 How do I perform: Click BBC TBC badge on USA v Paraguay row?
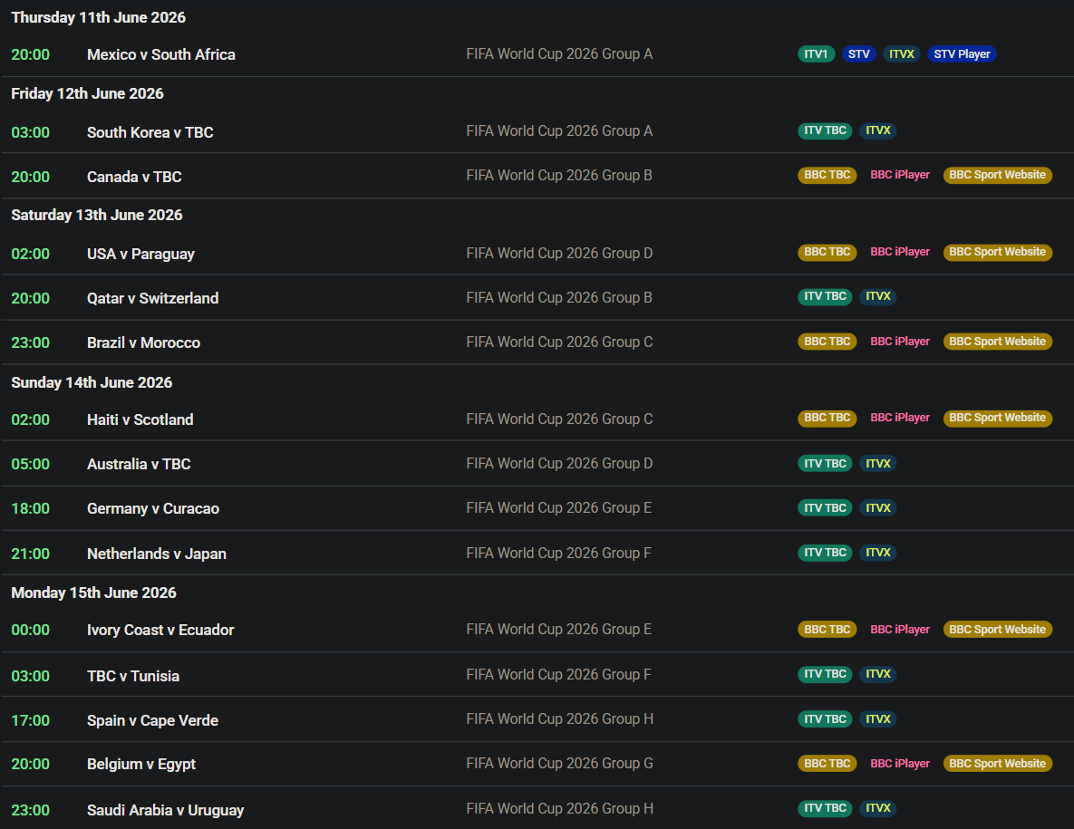tap(827, 252)
